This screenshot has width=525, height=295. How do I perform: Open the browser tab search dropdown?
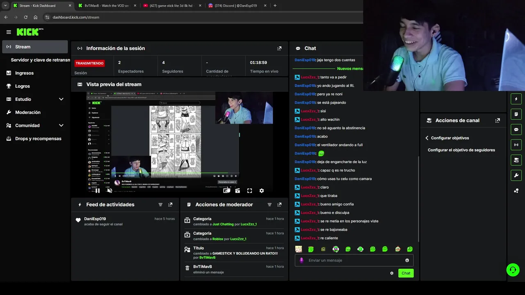5,6
